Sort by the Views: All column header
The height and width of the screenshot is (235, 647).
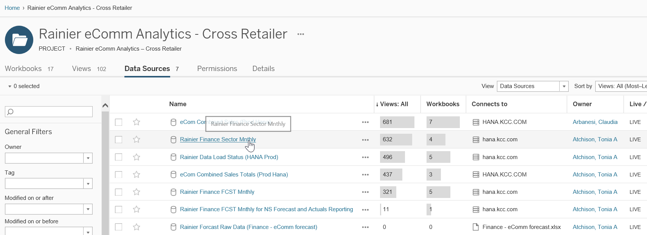(x=394, y=104)
